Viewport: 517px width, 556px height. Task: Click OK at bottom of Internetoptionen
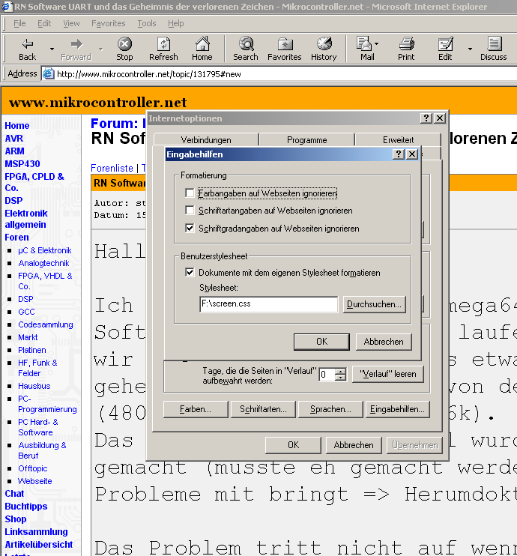click(293, 444)
